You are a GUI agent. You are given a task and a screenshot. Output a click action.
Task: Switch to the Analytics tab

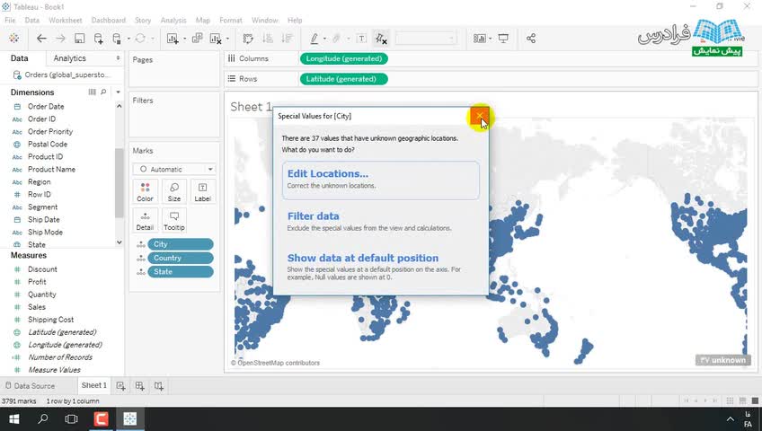click(69, 58)
